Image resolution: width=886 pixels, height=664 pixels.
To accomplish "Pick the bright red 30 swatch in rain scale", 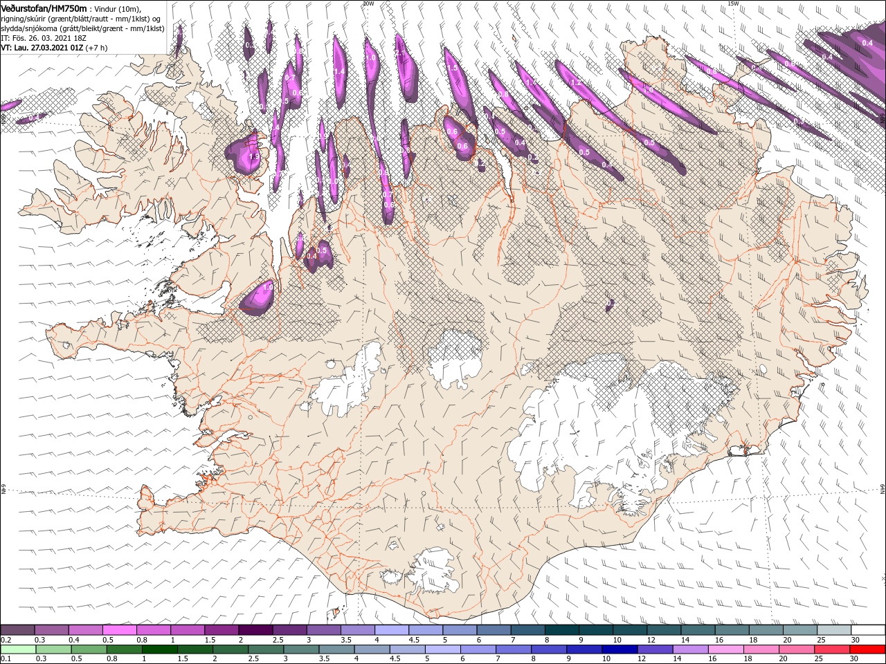I will [867, 649].
